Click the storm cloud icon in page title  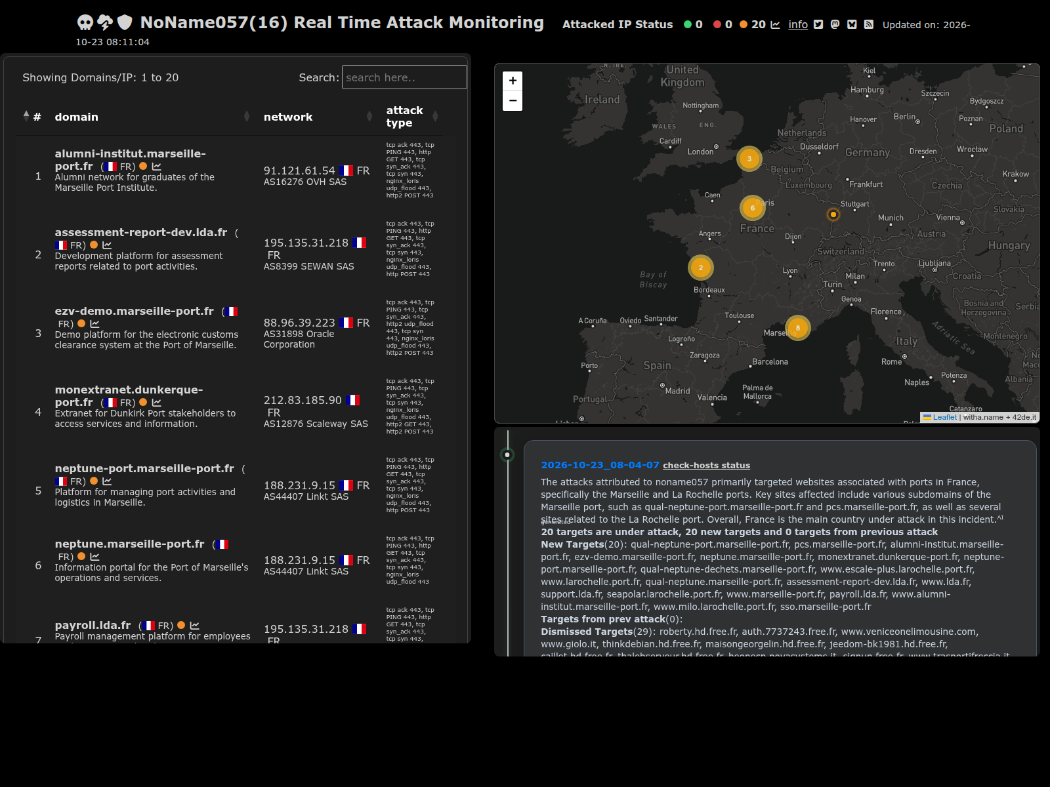tap(105, 23)
